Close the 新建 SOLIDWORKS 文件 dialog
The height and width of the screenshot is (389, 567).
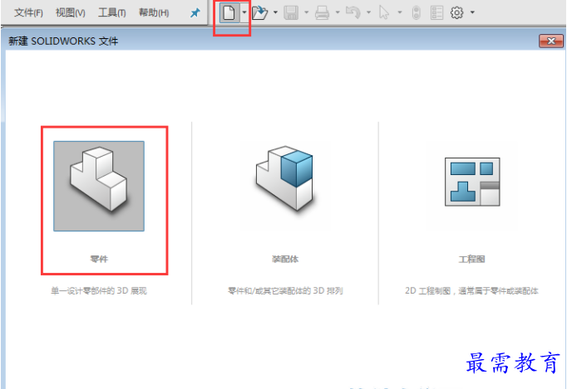[551, 41]
